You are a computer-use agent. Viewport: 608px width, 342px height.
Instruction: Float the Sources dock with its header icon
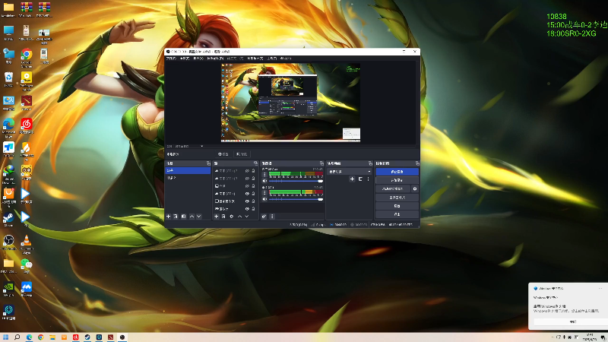(x=255, y=163)
